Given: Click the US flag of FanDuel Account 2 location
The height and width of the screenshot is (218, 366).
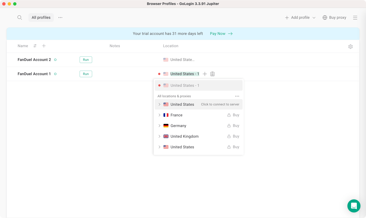Looking at the screenshot, I should [166, 60].
